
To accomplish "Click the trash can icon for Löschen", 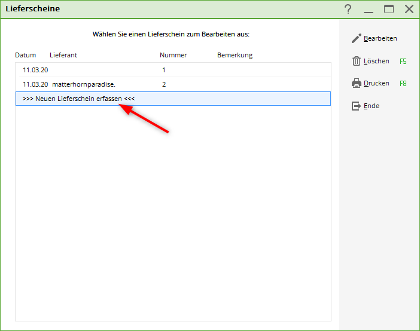I will [357, 61].
